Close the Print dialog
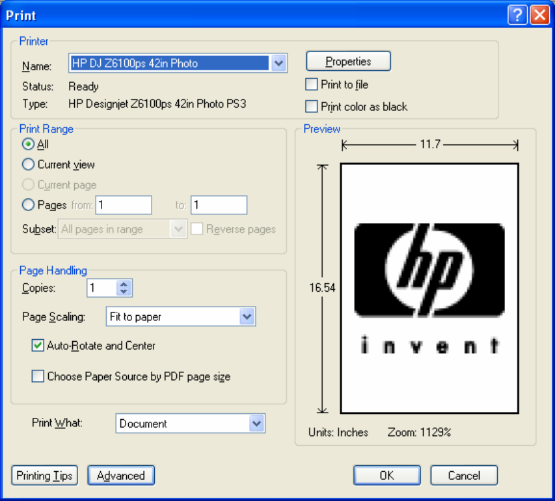The width and height of the screenshot is (555, 501). (540, 15)
